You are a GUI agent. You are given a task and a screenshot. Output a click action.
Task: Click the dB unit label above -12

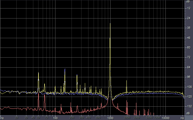coord(188,2)
